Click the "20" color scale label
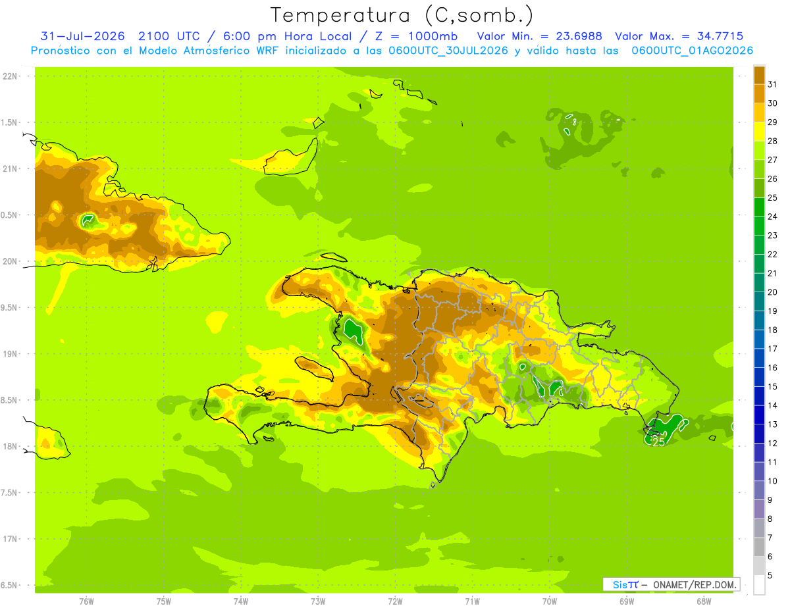This screenshot has height=610, width=790. coord(772,292)
